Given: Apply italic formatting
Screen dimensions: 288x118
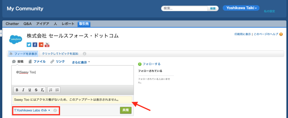Looking at the screenshot, I should point(23,90).
